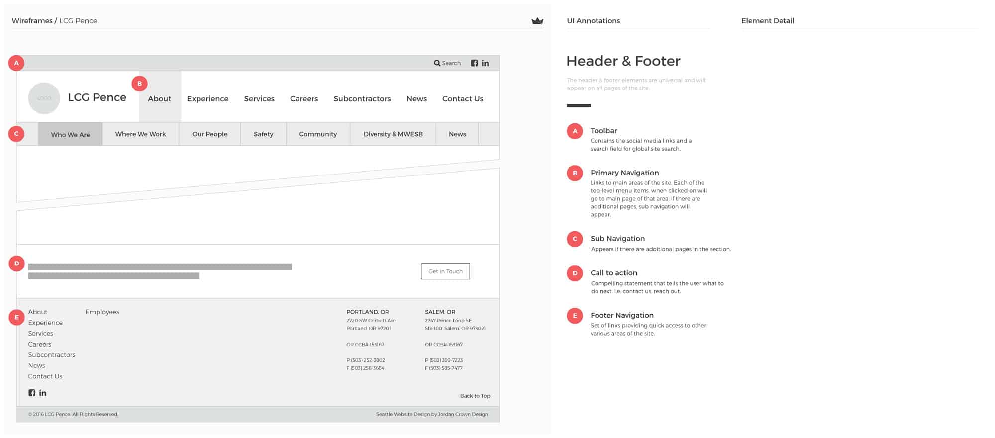Open Seattle Website Design by Jordan Crown link
This screenshot has width=995, height=438.
point(432,414)
